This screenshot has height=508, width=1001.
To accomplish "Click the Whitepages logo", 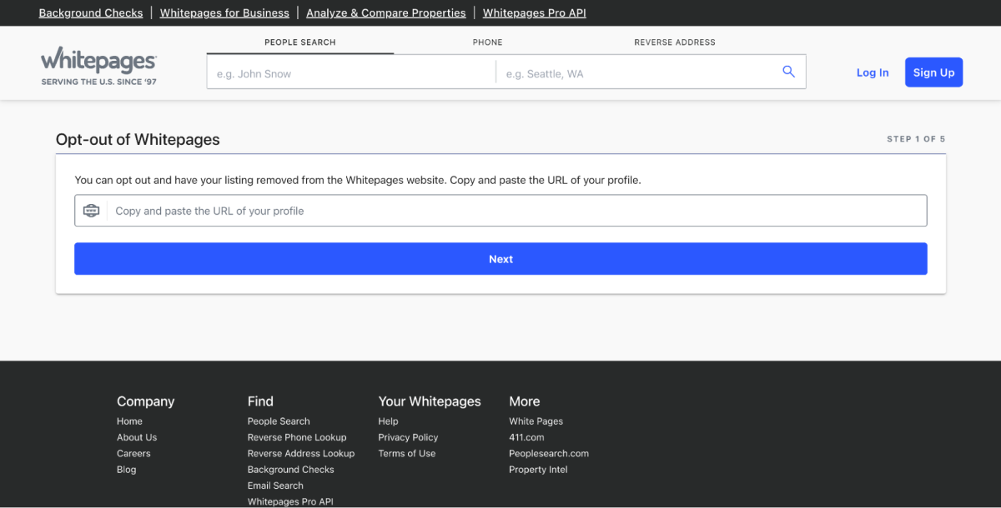I will 98,66.
